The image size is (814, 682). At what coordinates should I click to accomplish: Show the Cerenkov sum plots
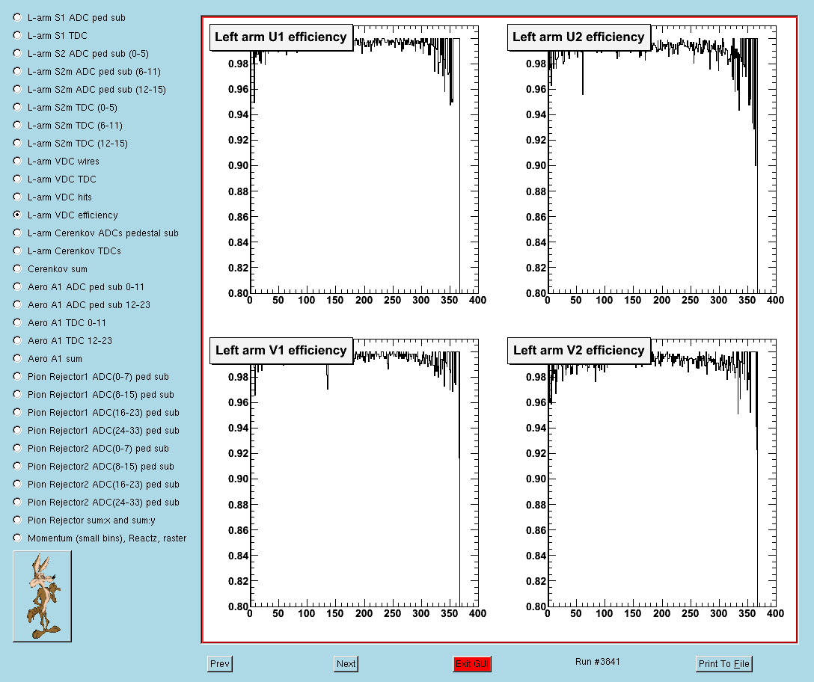[17, 269]
